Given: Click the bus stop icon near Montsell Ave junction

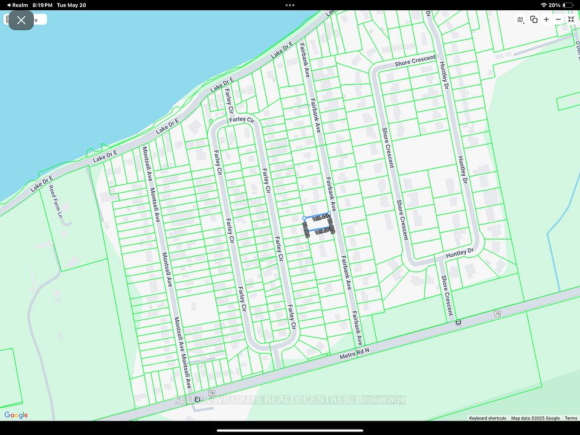Looking at the screenshot, I should click(x=197, y=399).
